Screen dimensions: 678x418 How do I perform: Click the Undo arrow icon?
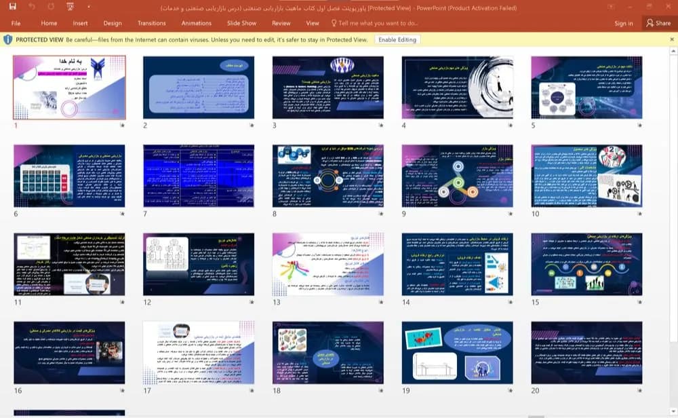[32, 7]
